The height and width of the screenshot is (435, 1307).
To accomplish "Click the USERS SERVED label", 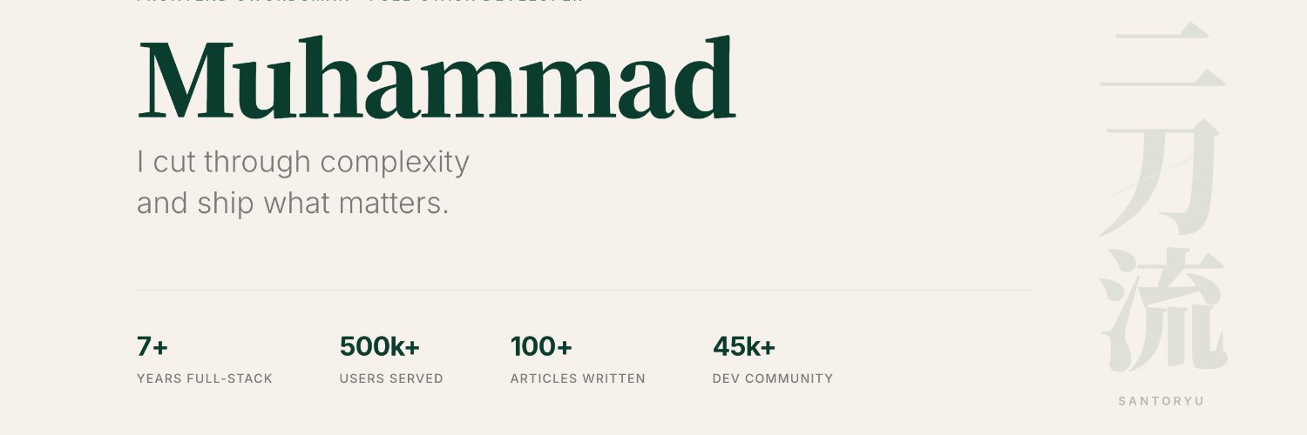I will pos(391,378).
